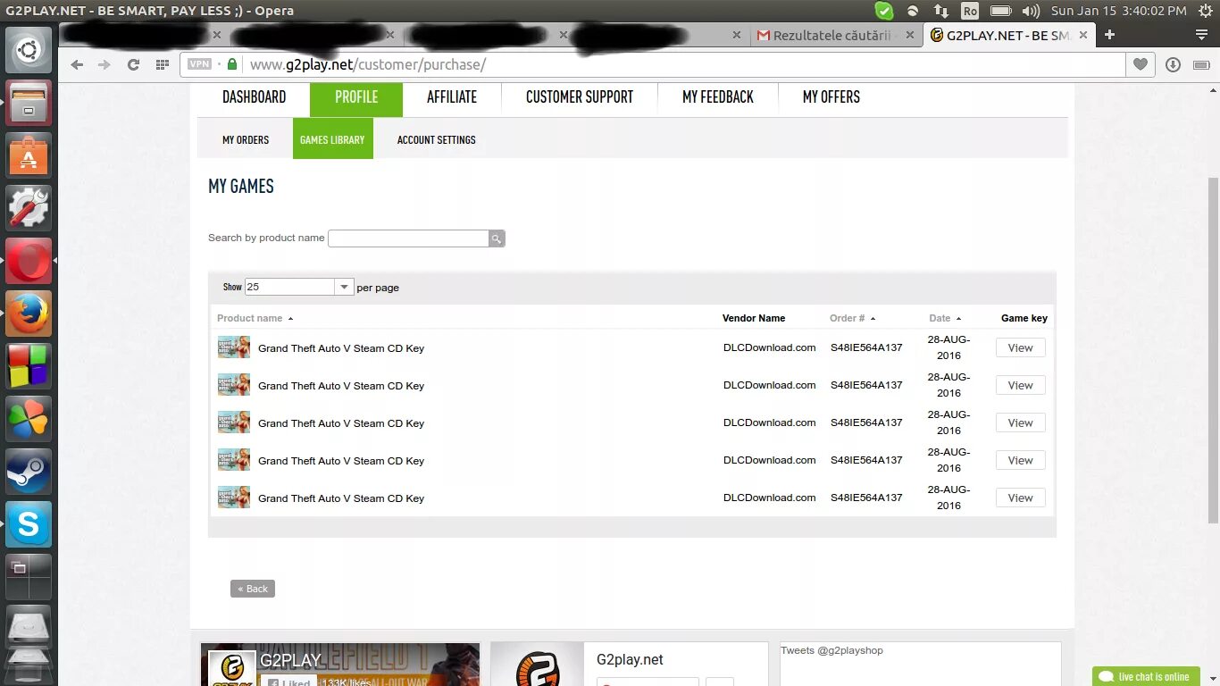Reload the current page
This screenshot has width=1220, height=686.
click(x=133, y=64)
